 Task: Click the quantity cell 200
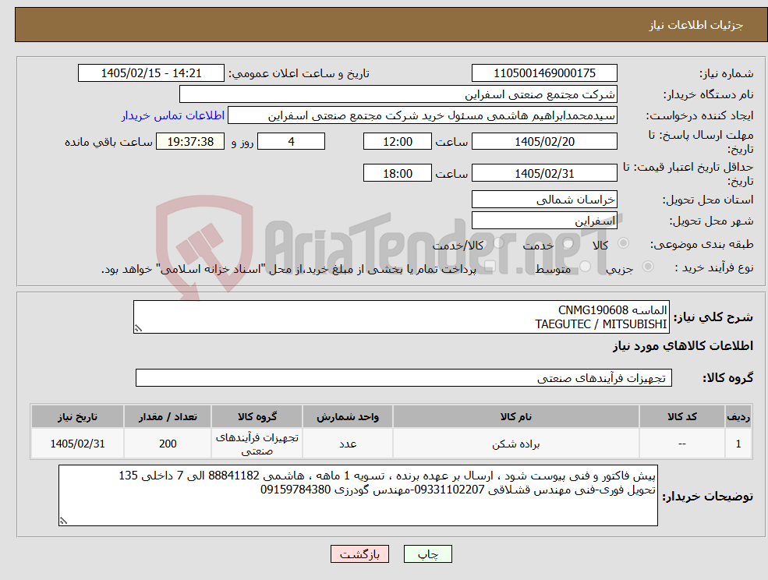click(168, 444)
